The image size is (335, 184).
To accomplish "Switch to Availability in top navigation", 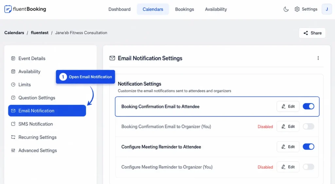I will point(216,9).
